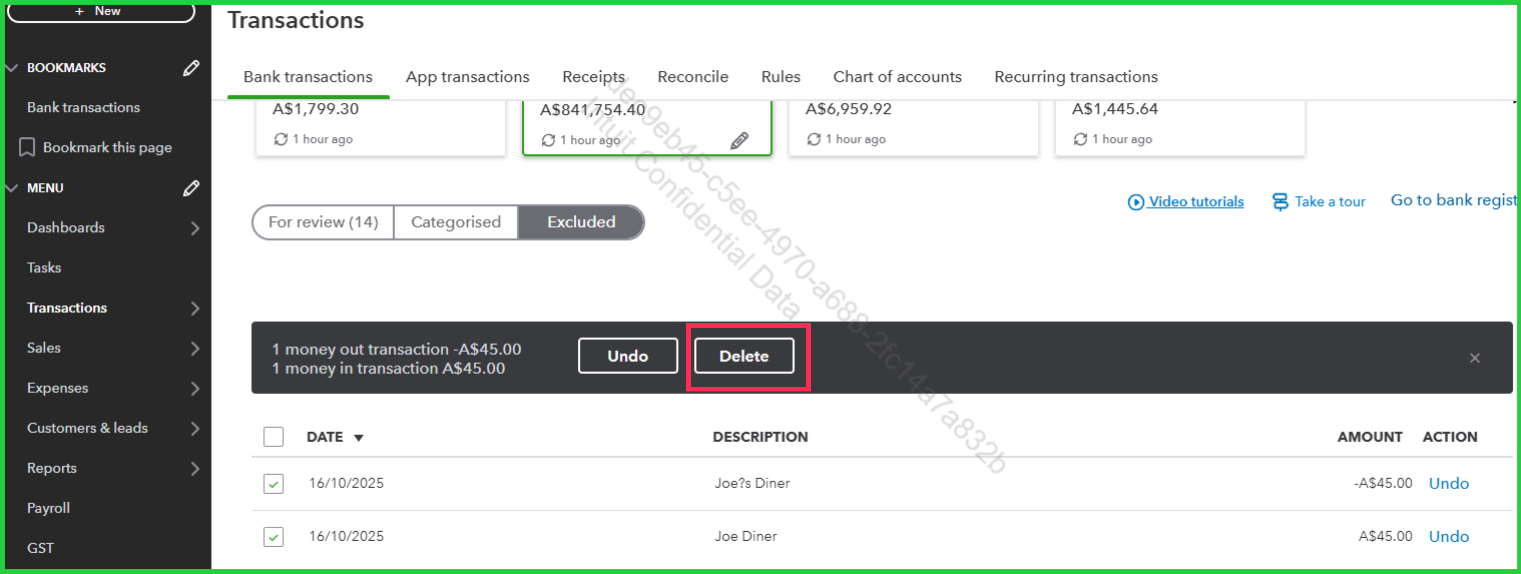Sort by DATE column arrow
This screenshot has height=574, width=1521.
coord(358,438)
